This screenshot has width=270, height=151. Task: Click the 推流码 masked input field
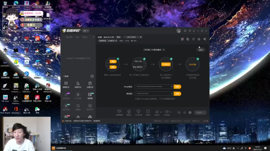(x=154, y=94)
